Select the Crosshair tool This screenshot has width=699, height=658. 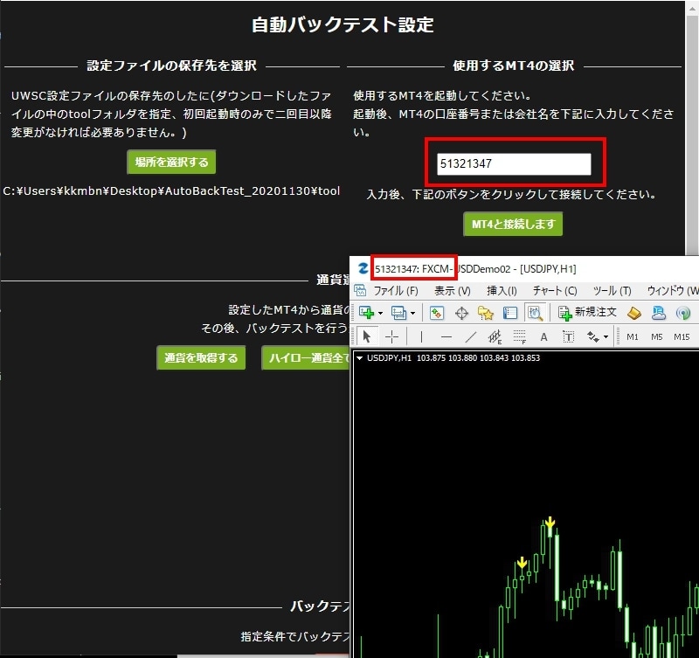click(391, 337)
